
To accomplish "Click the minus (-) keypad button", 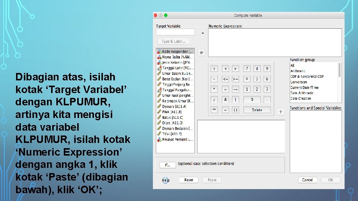I will [x=214, y=79].
